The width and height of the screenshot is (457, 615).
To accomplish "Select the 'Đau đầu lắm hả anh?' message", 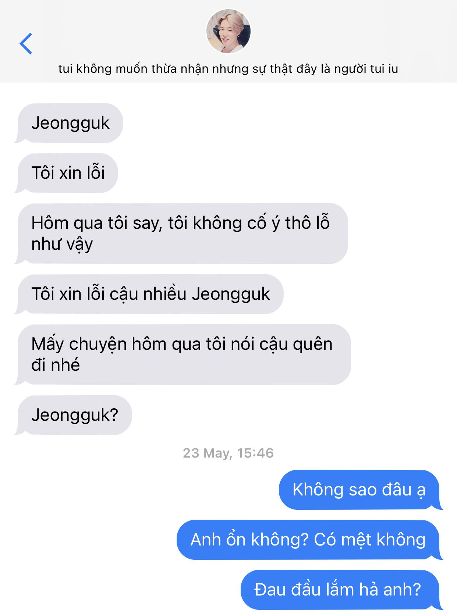I will (342, 590).
